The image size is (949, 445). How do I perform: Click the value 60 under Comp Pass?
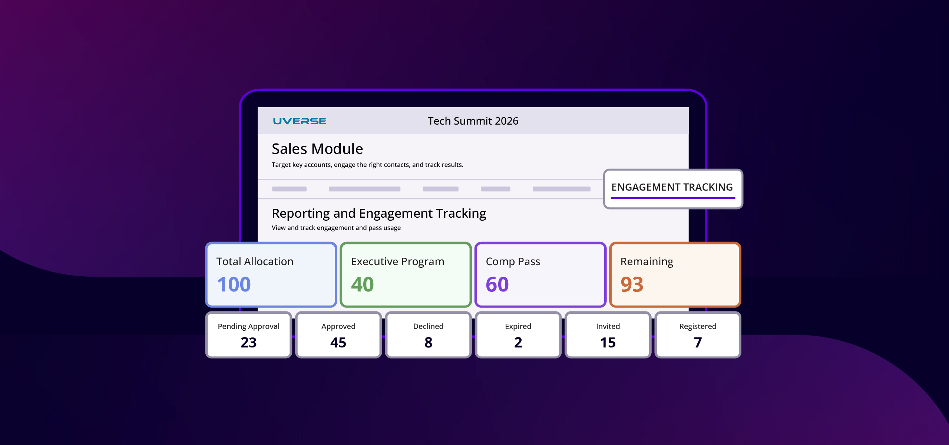coord(497,284)
